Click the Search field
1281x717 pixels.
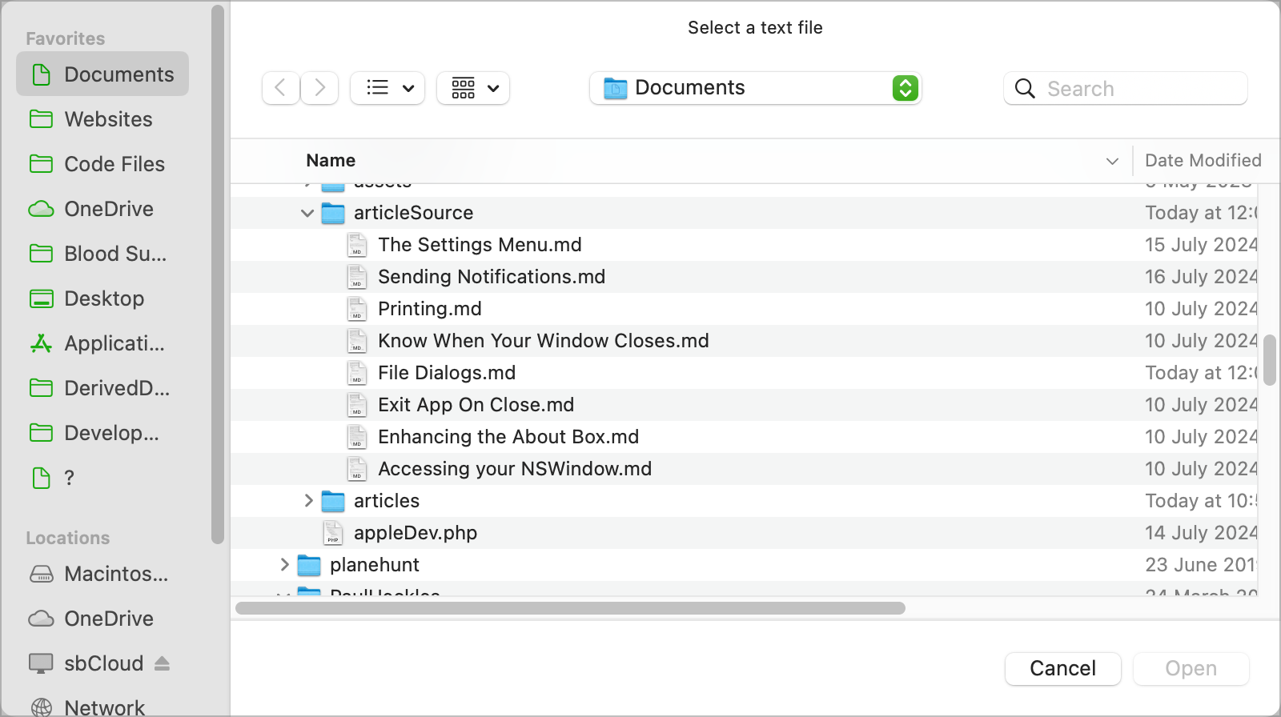coord(1125,88)
